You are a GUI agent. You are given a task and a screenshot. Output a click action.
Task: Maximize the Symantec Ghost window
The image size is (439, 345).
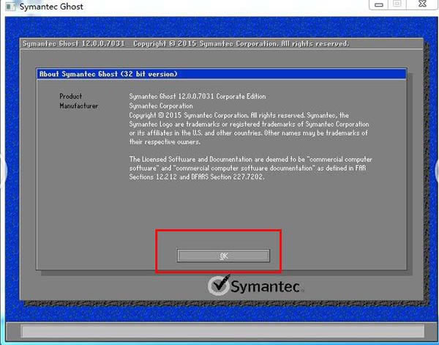pos(398,4)
